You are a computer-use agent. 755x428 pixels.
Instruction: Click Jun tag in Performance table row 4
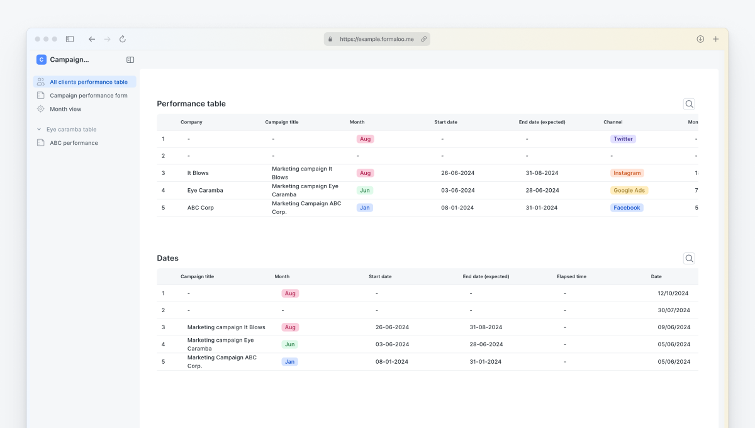click(364, 190)
